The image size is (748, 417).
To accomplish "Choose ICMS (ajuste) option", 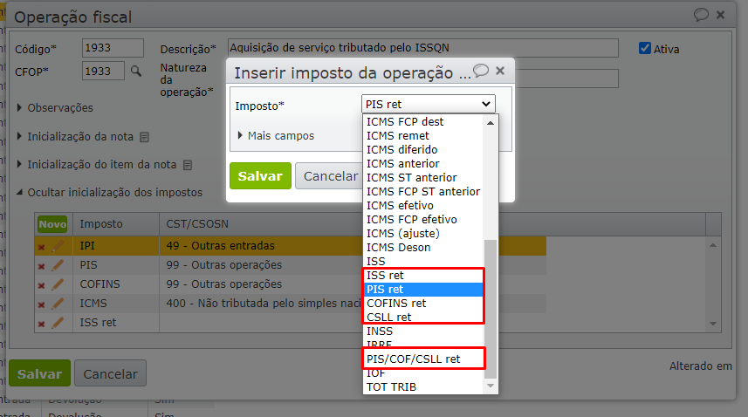I will 423,234.
